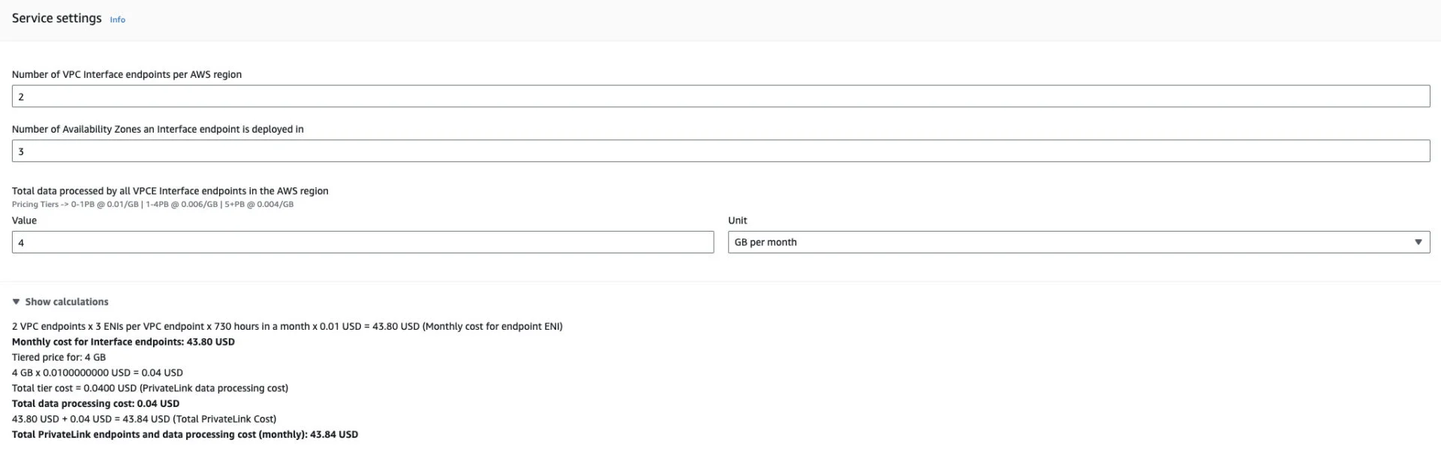Click the Unit dropdown arrow icon
Viewport: 1441px width, 461px height.
click(1418, 243)
